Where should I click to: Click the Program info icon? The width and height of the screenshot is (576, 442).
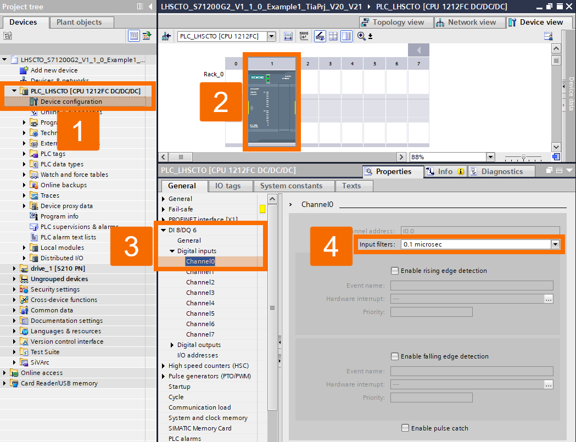34,216
